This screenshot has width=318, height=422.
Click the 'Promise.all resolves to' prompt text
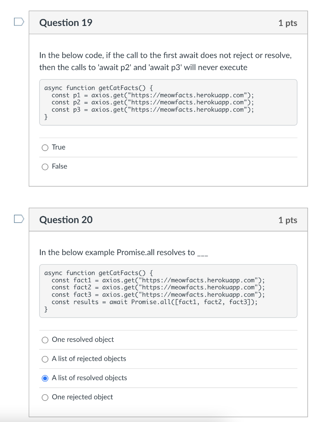point(123,253)
